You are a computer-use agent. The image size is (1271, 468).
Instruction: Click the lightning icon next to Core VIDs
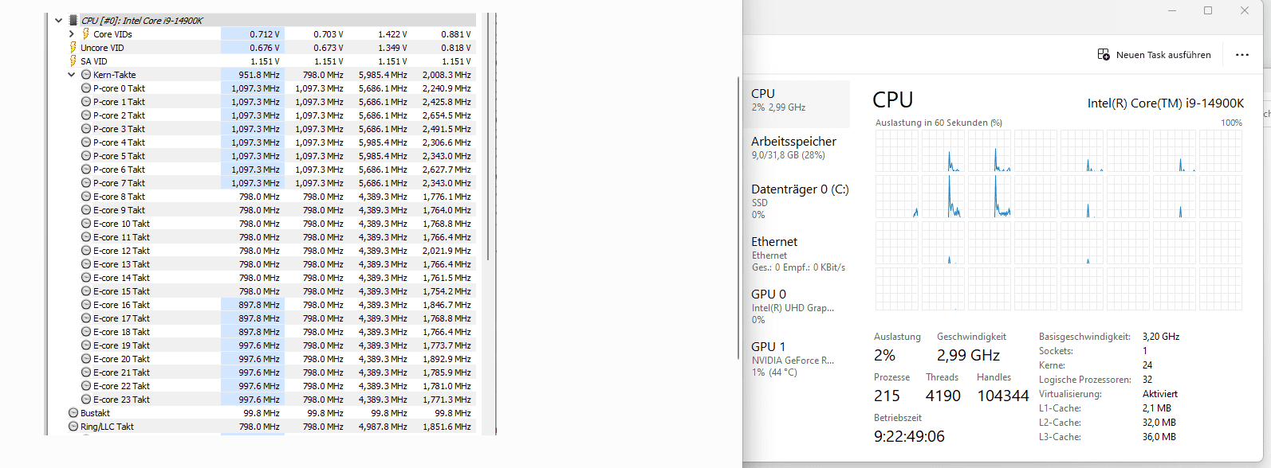(85, 34)
